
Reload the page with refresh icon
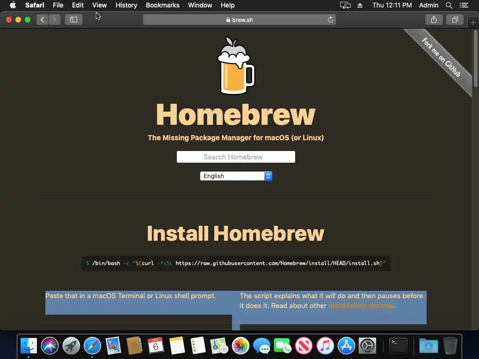330,20
